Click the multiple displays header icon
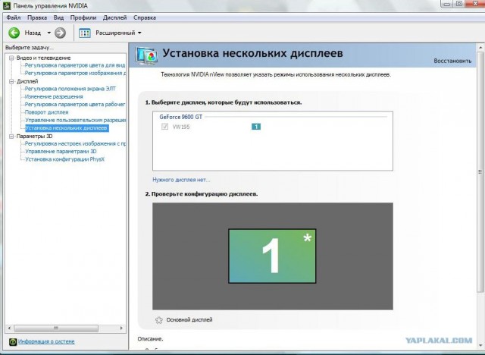Viewport: 485px width, 355px height. (x=146, y=55)
